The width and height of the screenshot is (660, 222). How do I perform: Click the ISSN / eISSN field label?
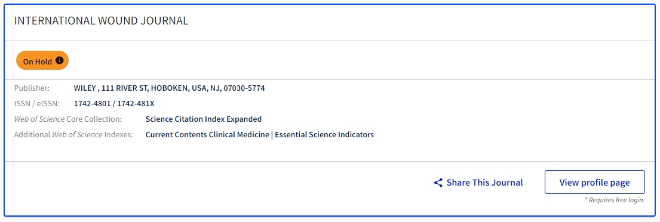tap(37, 103)
